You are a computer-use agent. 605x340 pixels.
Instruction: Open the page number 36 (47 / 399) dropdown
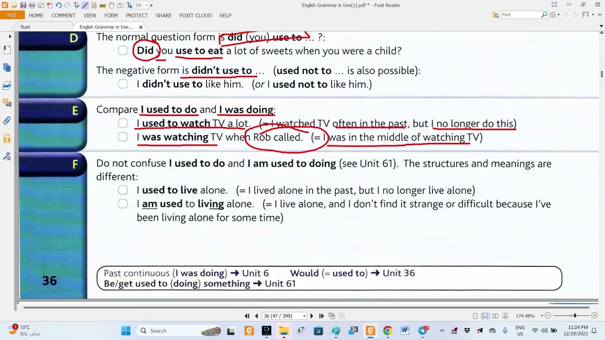(304, 315)
